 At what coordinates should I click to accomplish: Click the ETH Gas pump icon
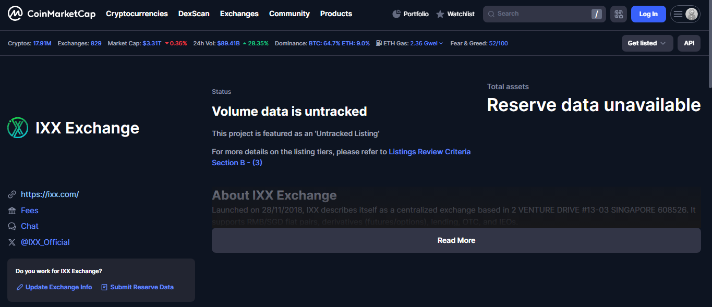[378, 43]
